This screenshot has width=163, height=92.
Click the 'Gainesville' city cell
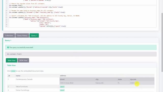tap(100, 83)
